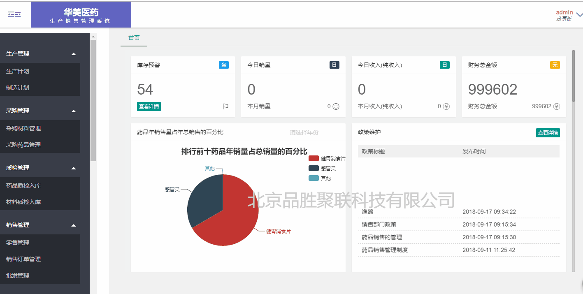Click 查看详情 button under 库存预警

(x=149, y=106)
